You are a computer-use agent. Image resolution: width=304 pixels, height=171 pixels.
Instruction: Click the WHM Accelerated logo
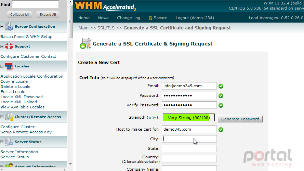[105, 6]
